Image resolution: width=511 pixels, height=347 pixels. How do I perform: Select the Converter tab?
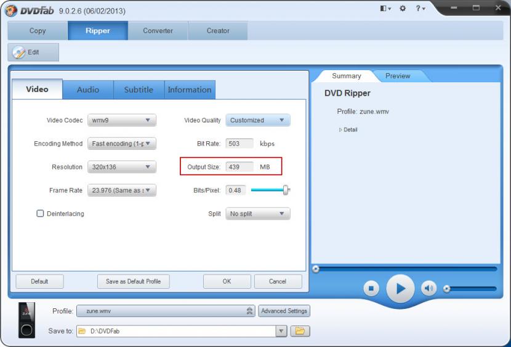pyautogui.click(x=158, y=31)
